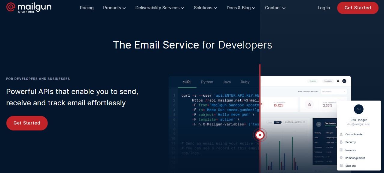Click the 2.33% suppressed statistic
Image resolution: width=384 pixels, height=173 pixels.
[328, 105]
